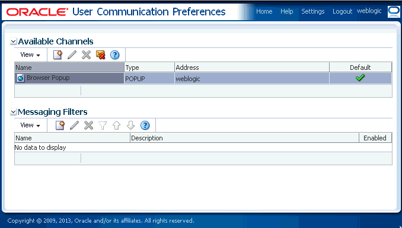This screenshot has width=402, height=228.
Task: Collapse the Messaging Filters section
Action: (x=13, y=112)
